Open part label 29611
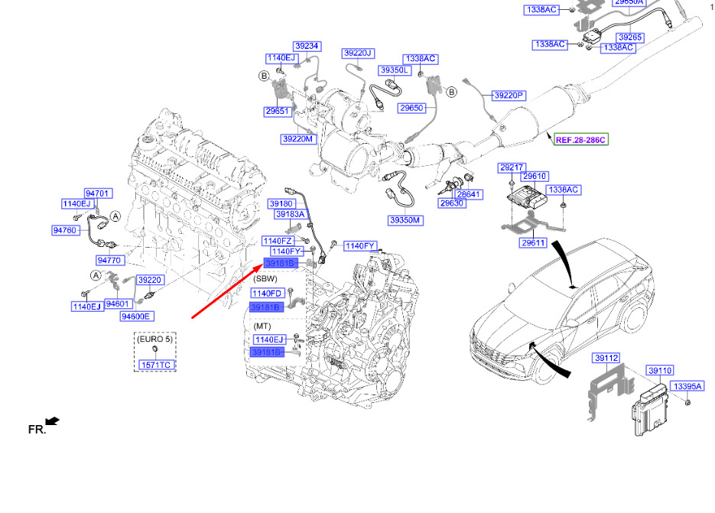Screen dimensions: 715x513 tap(533, 242)
